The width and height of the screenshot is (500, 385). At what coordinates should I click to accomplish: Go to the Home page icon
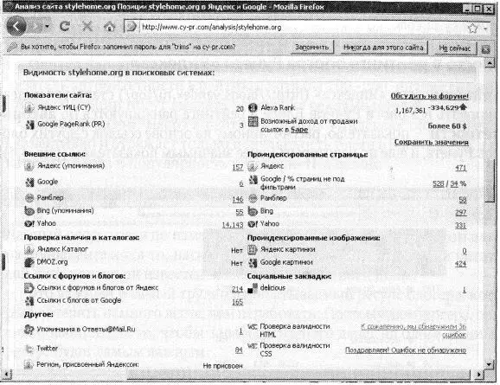(109, 27)
